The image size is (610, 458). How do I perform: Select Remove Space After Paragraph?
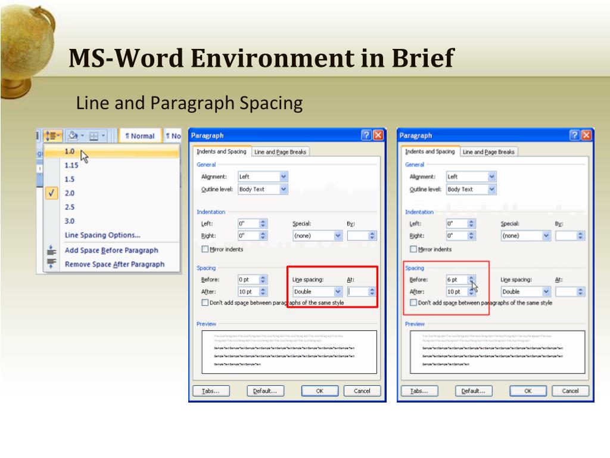coord(111,264)
